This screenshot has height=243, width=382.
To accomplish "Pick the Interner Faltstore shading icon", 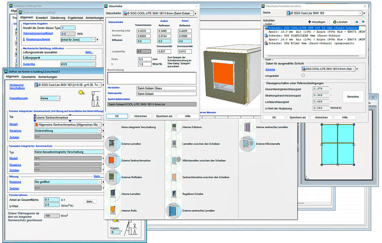I will [x=173, y=127].
